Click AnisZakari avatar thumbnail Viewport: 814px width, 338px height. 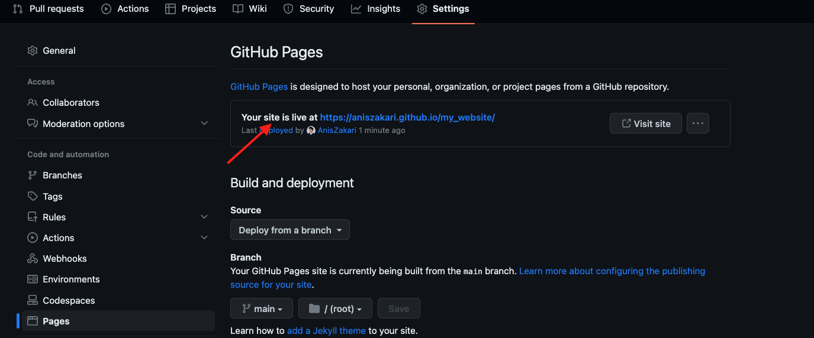coord(311,131)
